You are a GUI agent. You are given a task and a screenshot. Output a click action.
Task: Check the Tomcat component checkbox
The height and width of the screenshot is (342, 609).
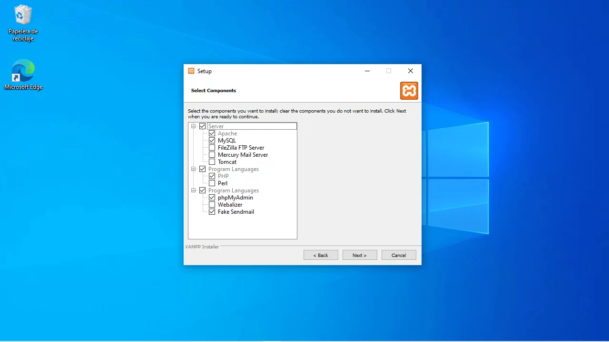pyautogui.click(x=212, y=162)
